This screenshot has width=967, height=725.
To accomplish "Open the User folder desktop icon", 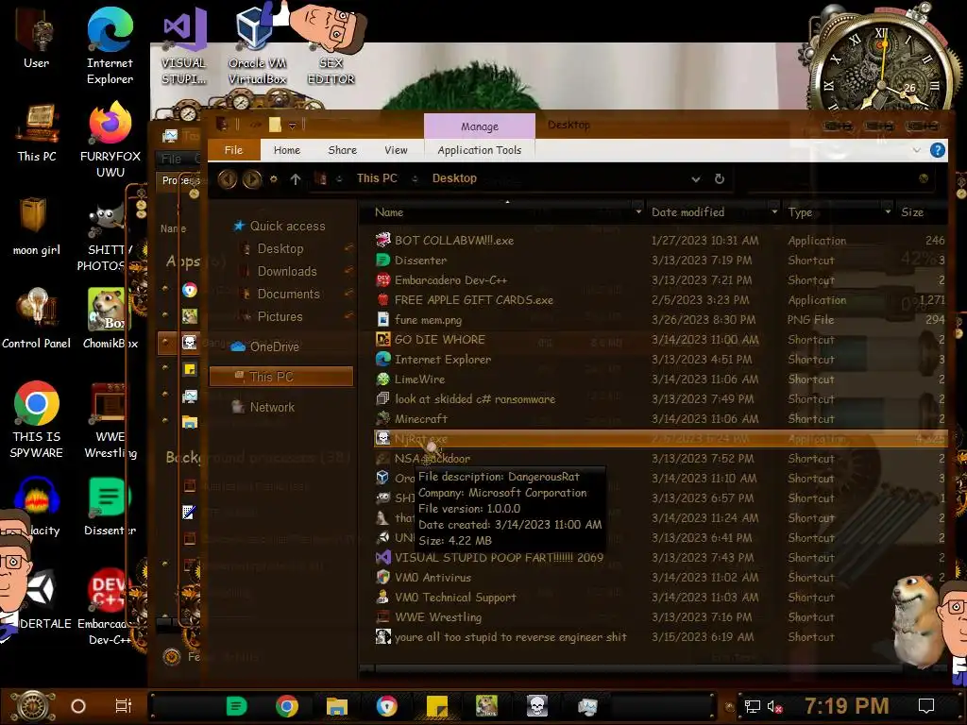I will (37, 38).
